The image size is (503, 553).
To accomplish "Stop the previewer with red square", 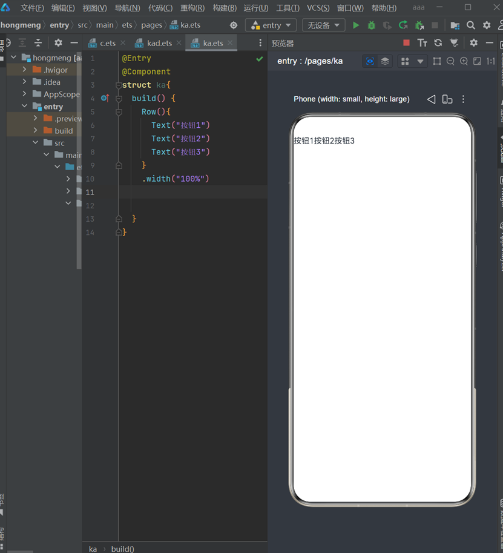I will pos(406,42).
